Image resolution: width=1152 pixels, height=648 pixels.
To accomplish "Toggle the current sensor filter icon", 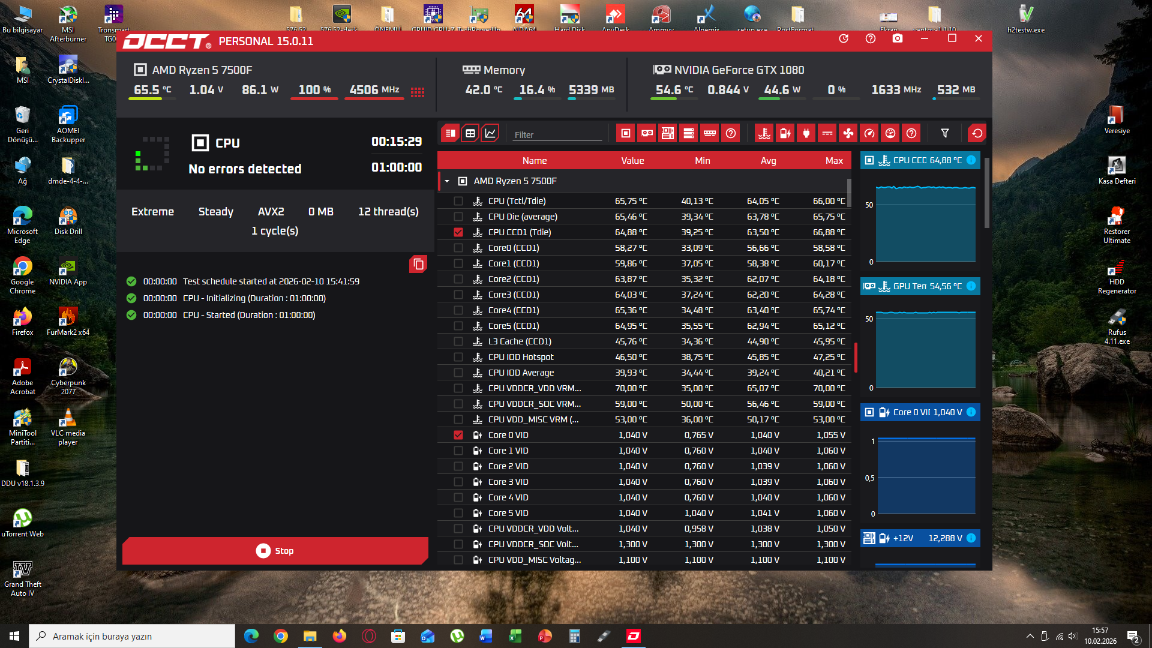I will pos(827,133).
